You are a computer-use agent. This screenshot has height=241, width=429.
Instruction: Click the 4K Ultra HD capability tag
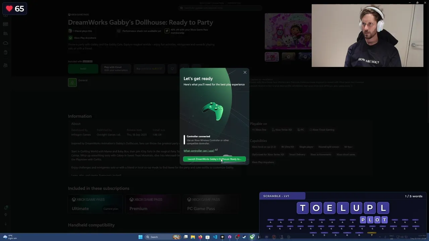pos(288,147)
